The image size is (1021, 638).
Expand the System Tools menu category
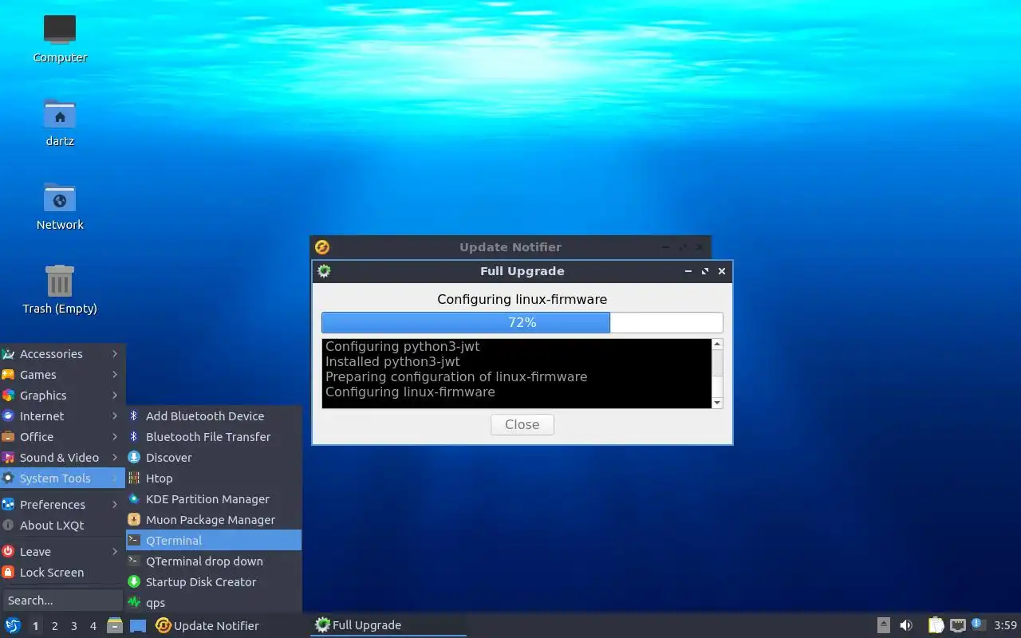pyautogui.click(x=62, y=478)
